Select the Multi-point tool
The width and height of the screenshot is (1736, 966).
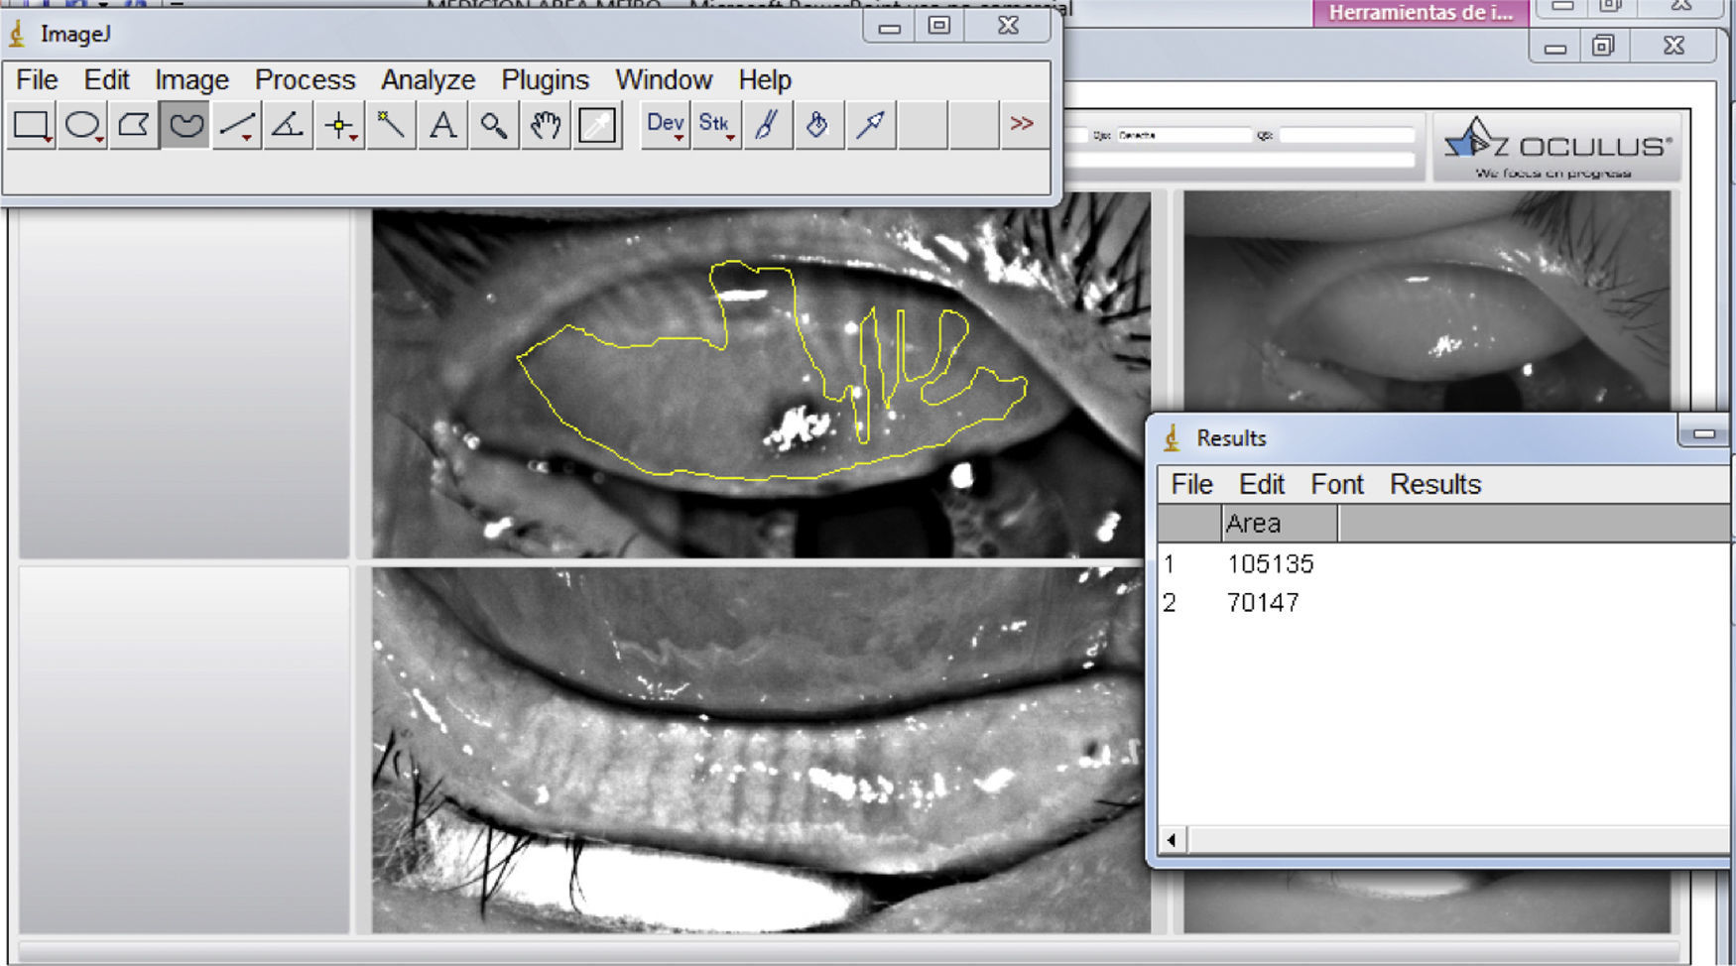(340, 125)
